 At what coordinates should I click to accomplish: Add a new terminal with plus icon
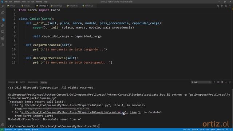point(214,82)
